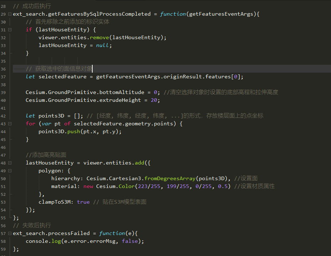
Task: Collapse the if block fold on line 31
Action: pos(10,30)
